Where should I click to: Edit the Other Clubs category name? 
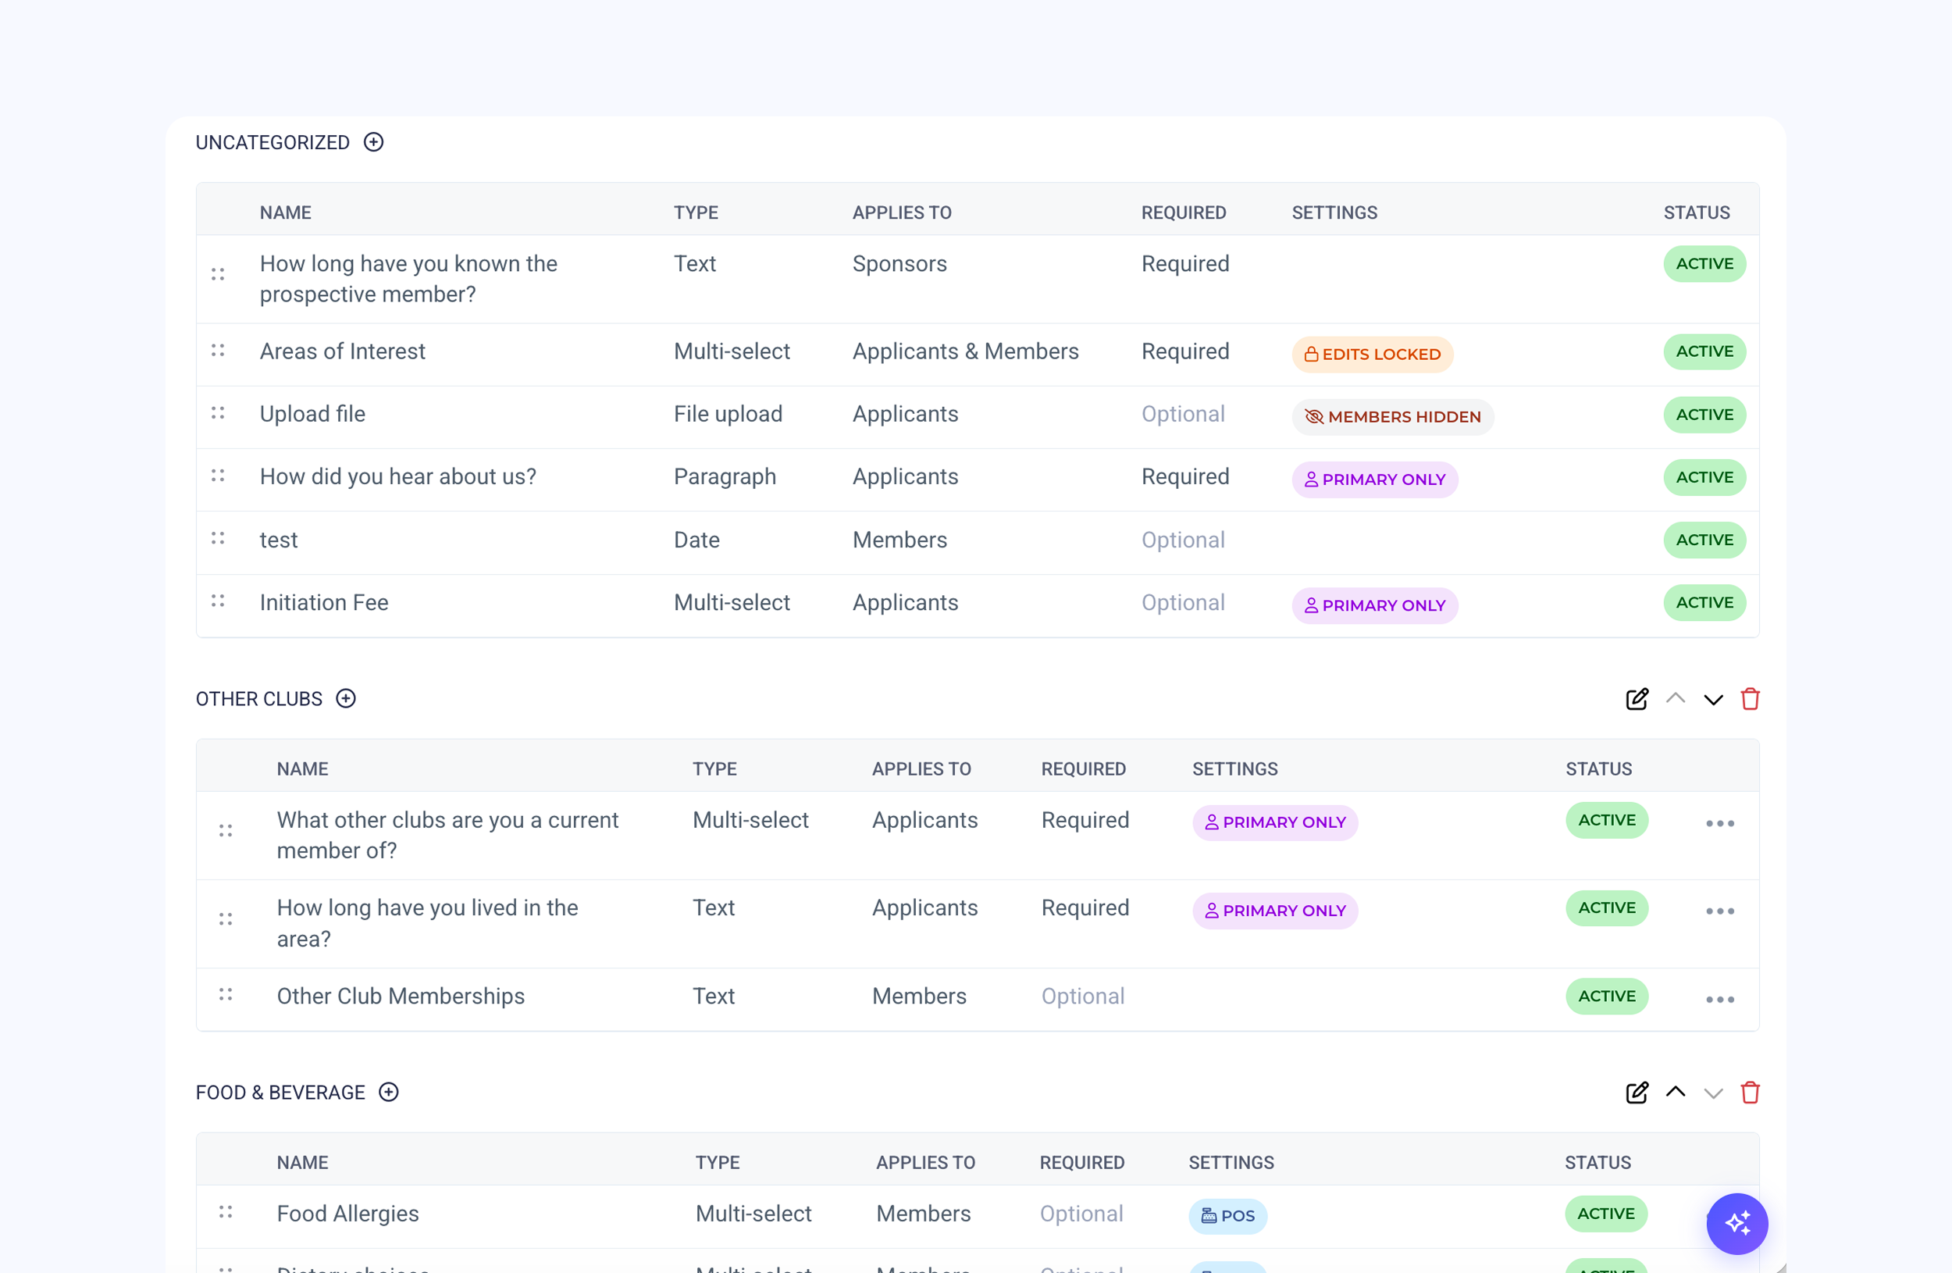point(1637,699)
